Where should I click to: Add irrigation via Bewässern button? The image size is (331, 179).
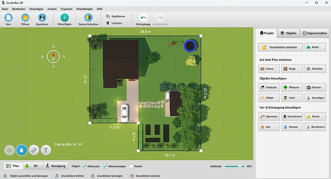tap(315, 127)
